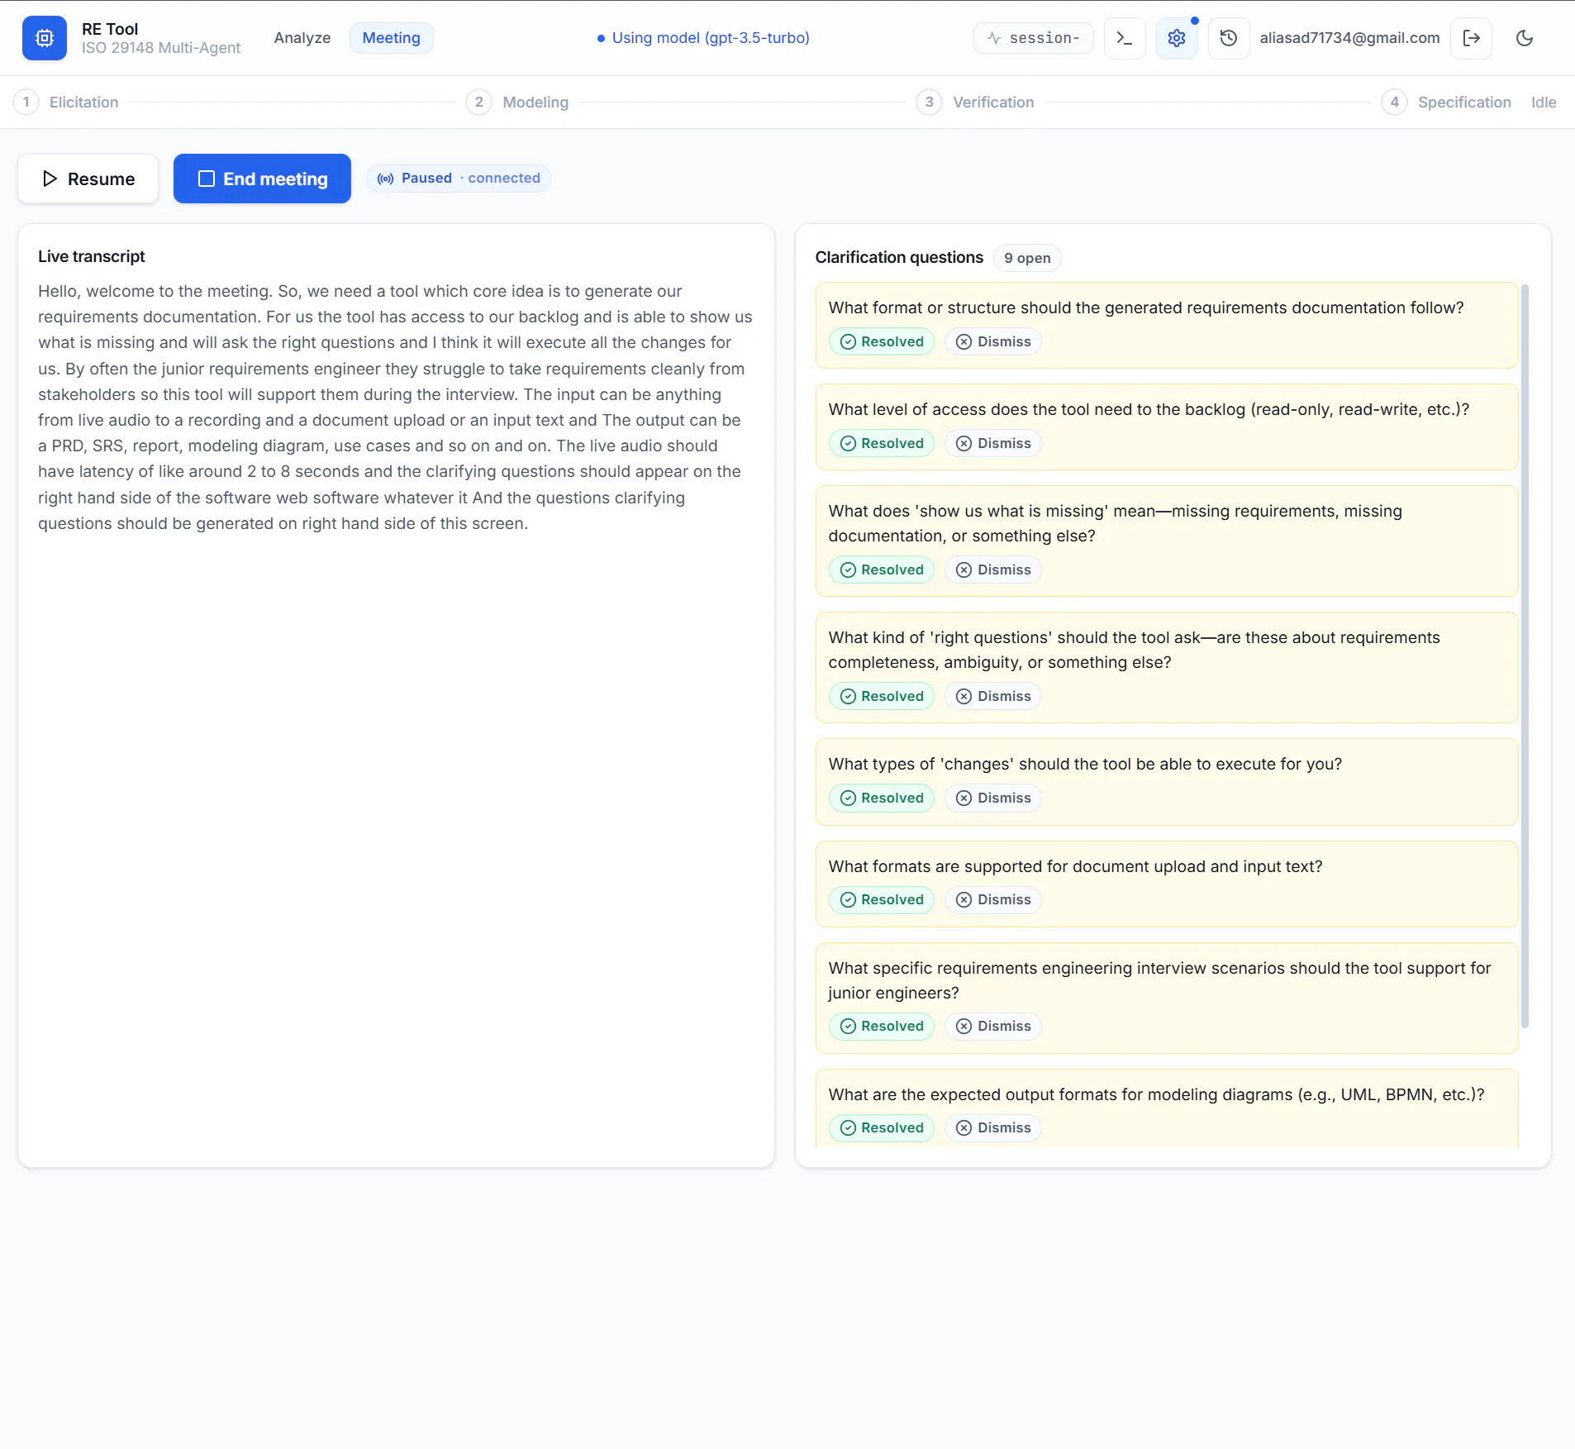Resolve the modeling diagrams output formats question

click(x=882, y=1128)
